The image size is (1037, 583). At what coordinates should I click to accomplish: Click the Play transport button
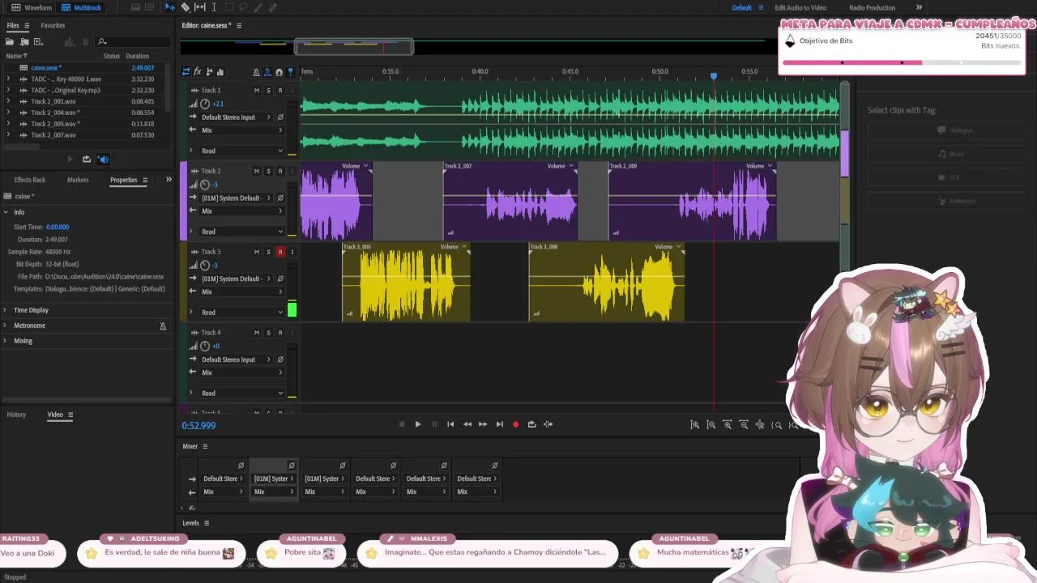(418, 424)
